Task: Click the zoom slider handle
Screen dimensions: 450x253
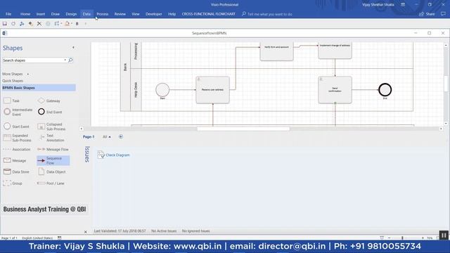Action: pos(402,238)
